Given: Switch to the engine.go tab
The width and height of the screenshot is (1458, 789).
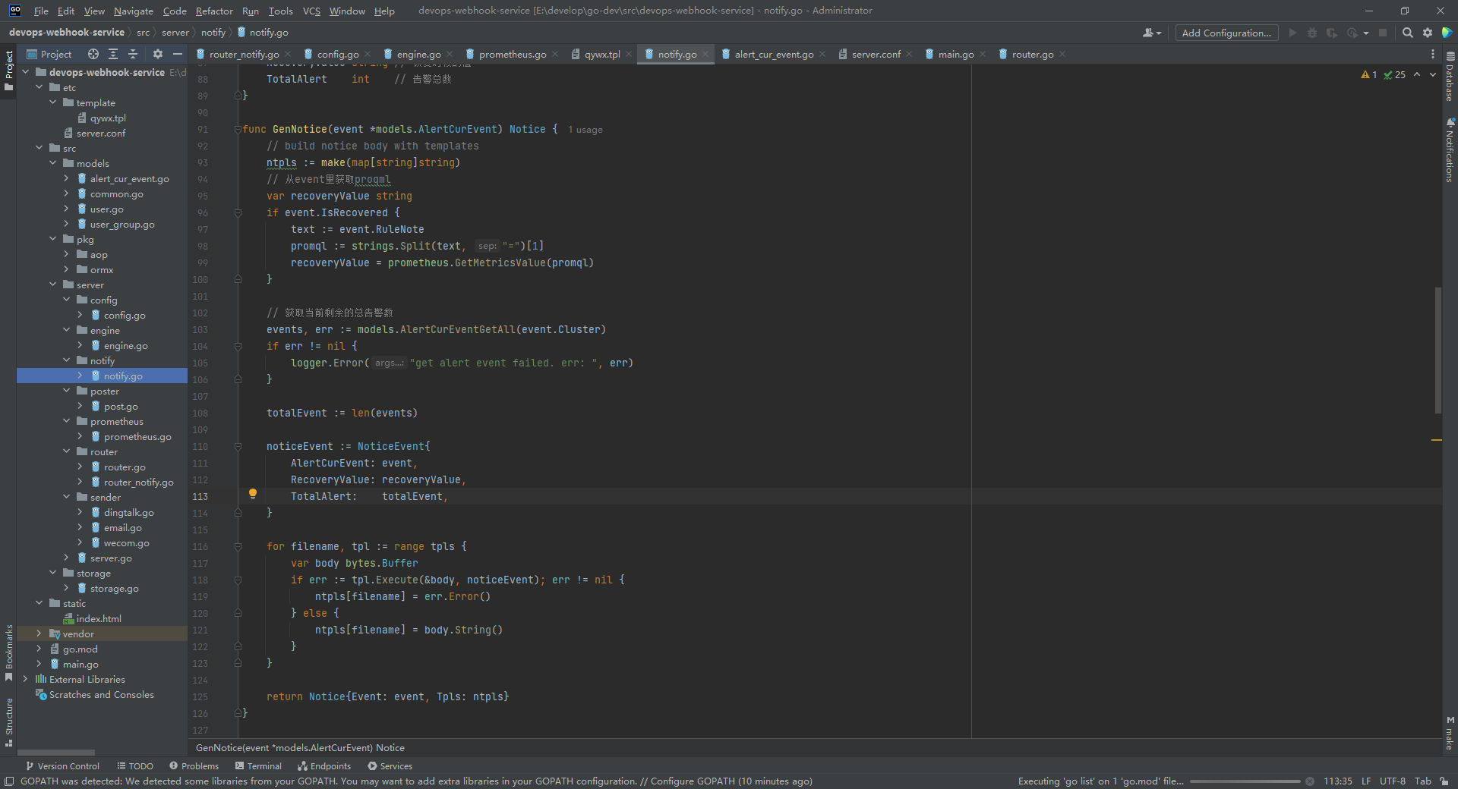Looking at the screenshot, I should (x=418, y=54).
